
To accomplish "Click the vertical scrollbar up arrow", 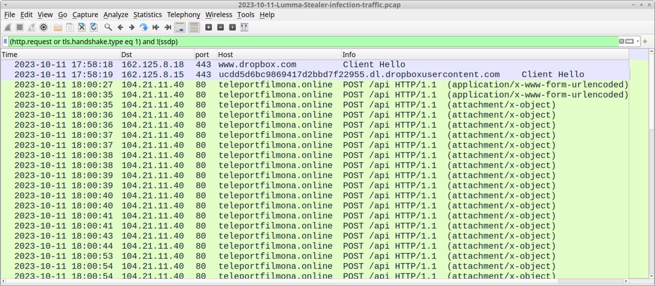I will tap(651, 52).
